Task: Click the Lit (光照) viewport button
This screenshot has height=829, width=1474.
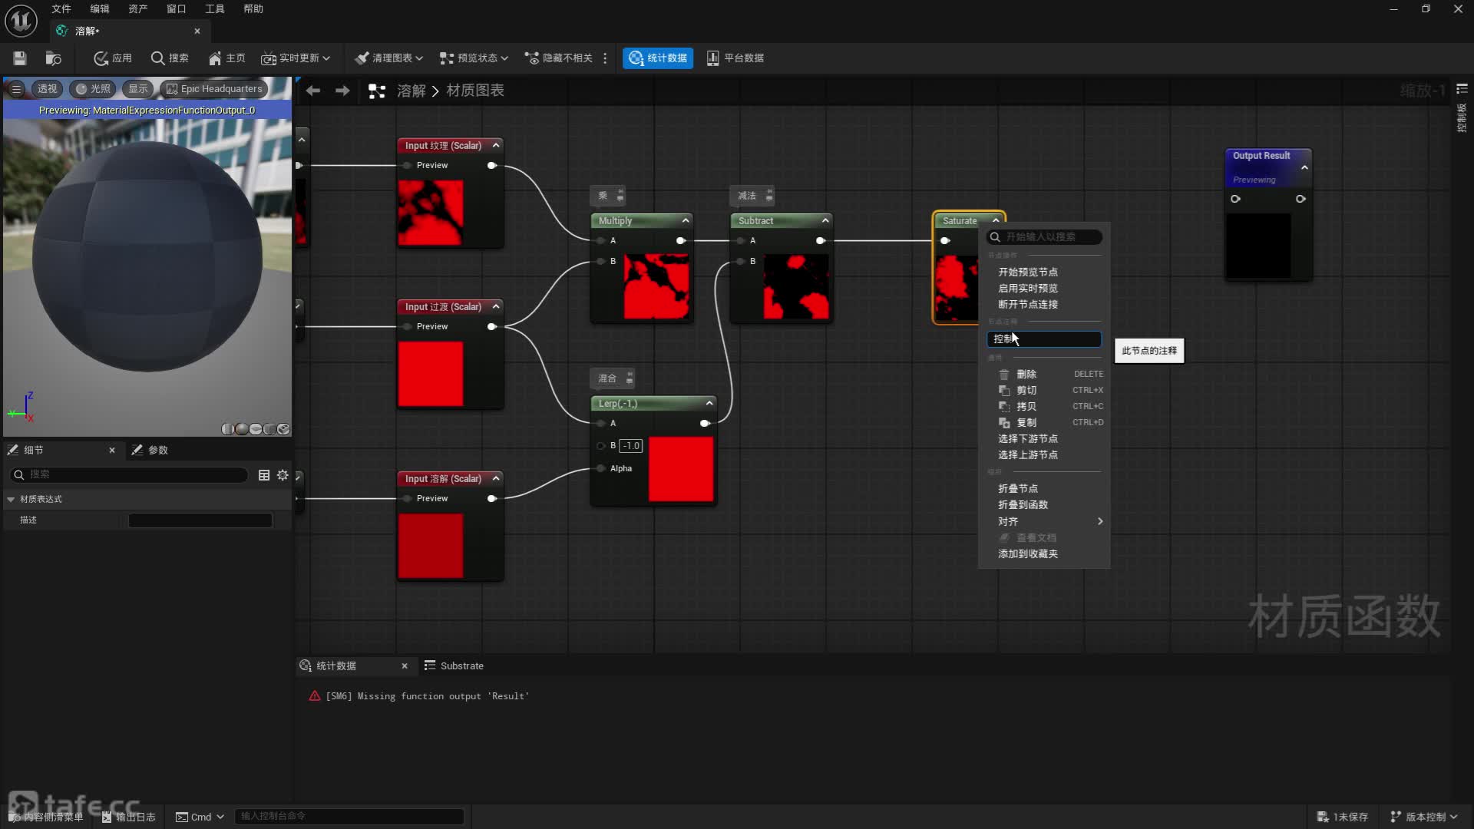Action: [93, 89]
